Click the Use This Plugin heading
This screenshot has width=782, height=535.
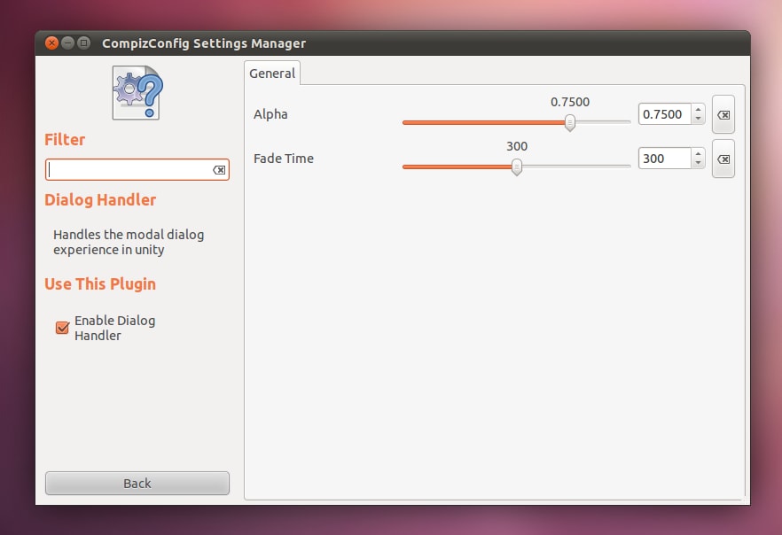[100, 284]
